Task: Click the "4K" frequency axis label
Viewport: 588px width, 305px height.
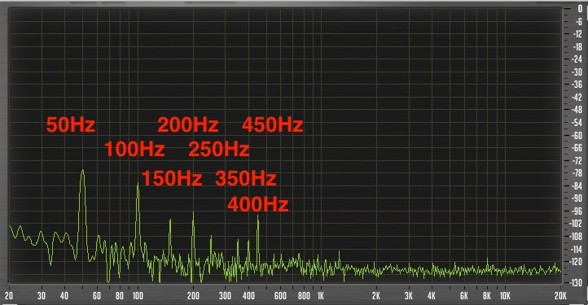Action: (x=432, y=296)
